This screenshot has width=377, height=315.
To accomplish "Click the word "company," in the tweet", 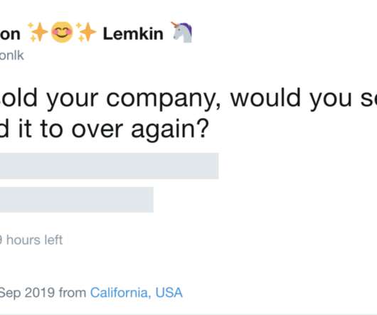I will pyautogui.click(x=164, y=99).
